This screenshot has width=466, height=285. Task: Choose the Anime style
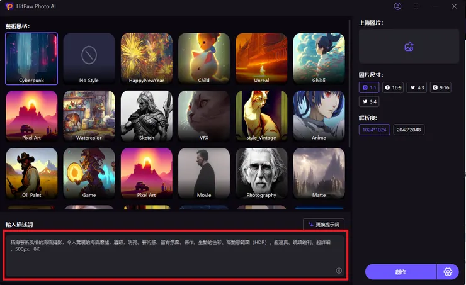point(319,116)
